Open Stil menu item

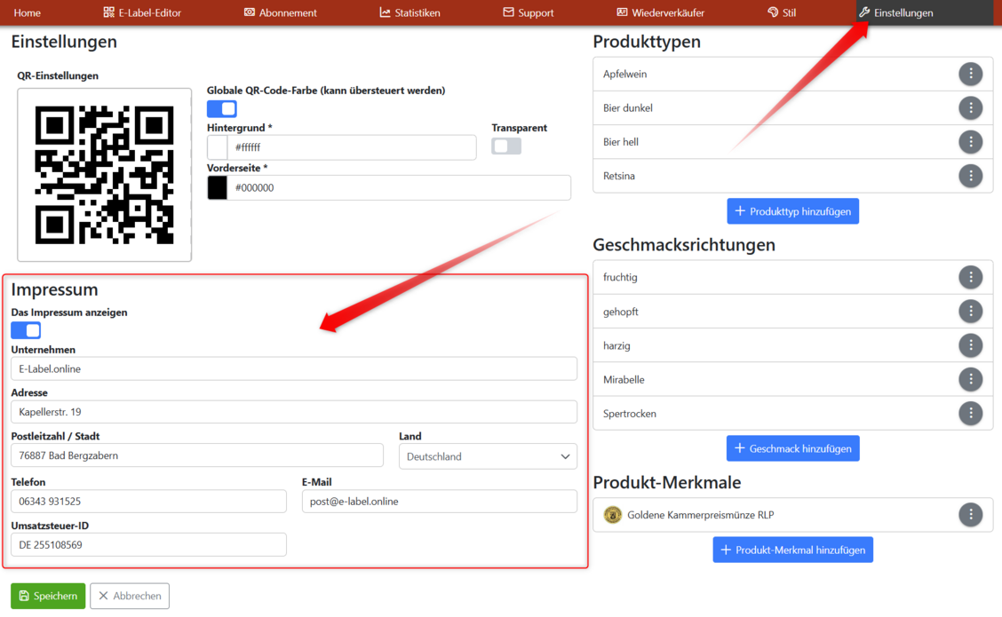pos(782,12)
